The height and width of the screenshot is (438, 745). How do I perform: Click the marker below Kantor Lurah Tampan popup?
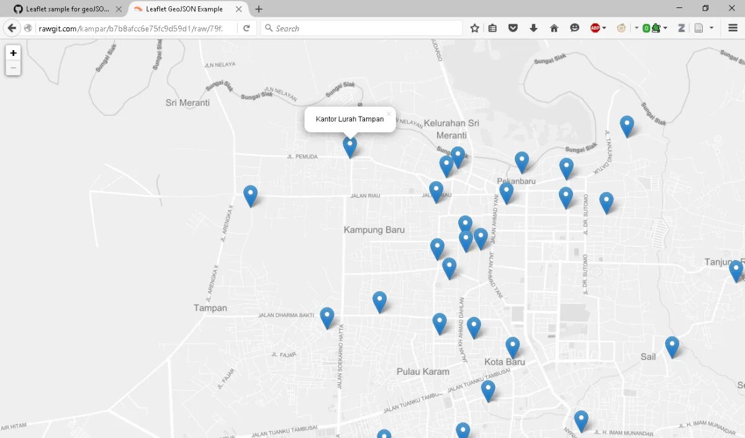click(x=350, y=146)
